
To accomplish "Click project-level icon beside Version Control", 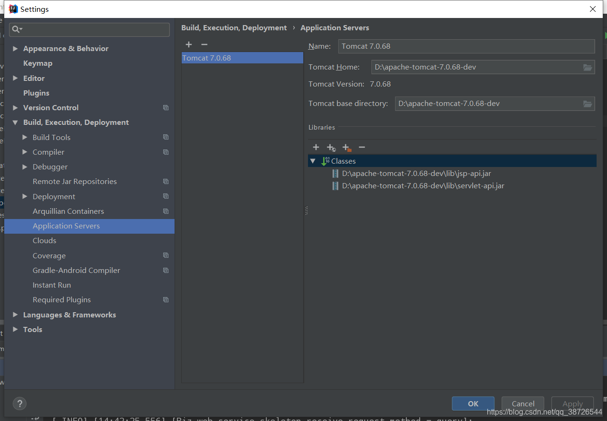I will pyautogui.click(x=166, y=108).
